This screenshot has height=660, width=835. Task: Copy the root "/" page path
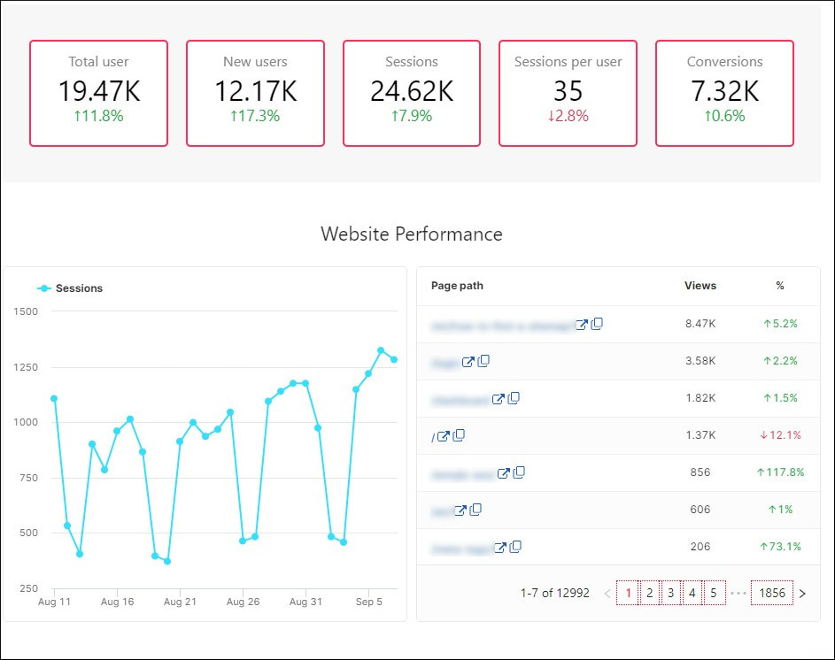(x=458, y=436)
